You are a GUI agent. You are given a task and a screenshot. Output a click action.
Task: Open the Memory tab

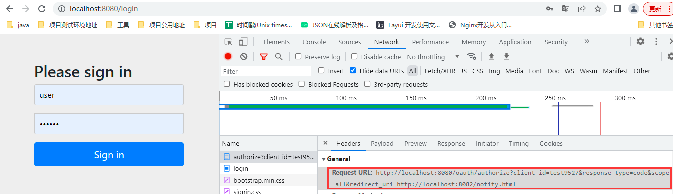point(474,42)
